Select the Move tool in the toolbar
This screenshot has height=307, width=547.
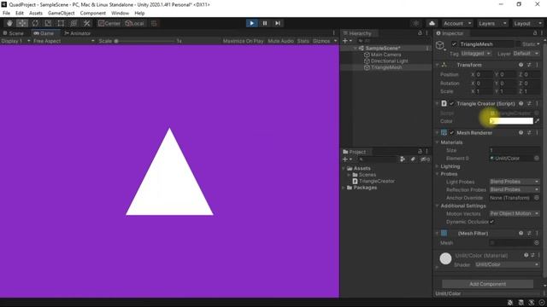[22, 23]
